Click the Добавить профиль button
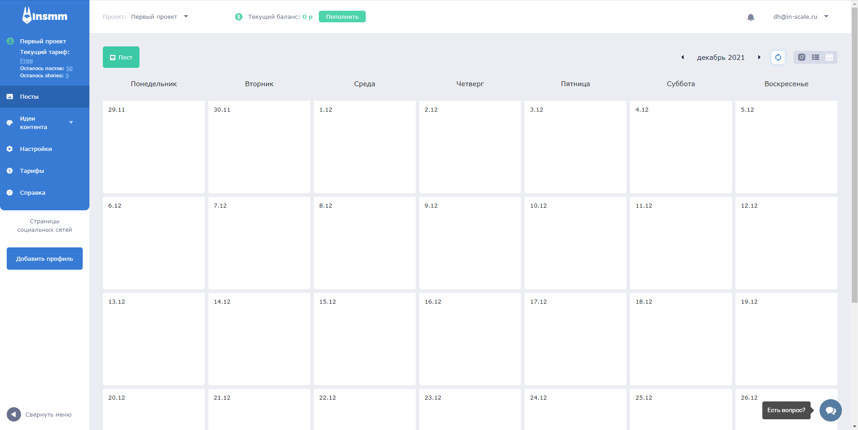This screenshot has width=858, height=430. (45, 259)
